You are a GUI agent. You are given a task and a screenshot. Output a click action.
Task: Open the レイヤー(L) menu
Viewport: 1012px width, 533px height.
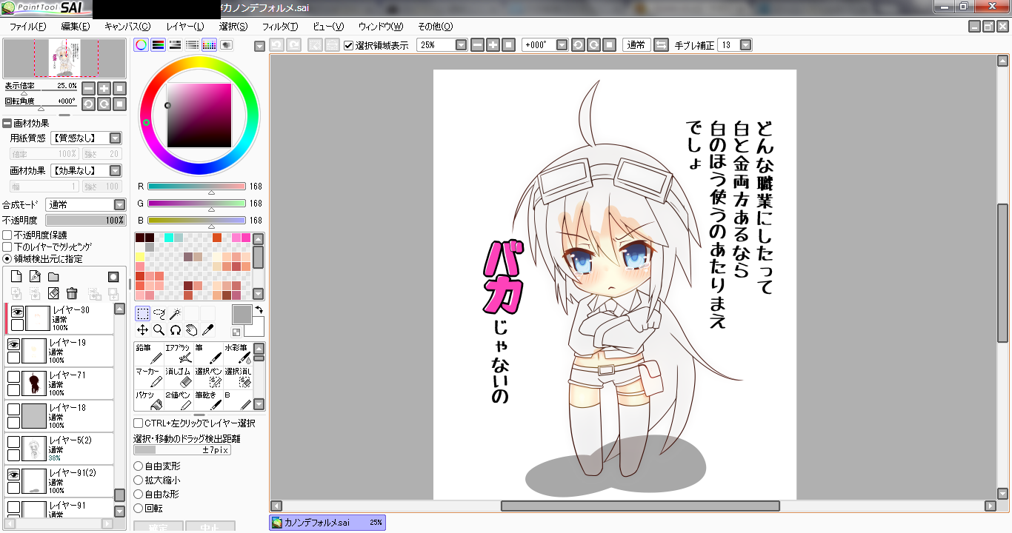[x=185, y=27]
